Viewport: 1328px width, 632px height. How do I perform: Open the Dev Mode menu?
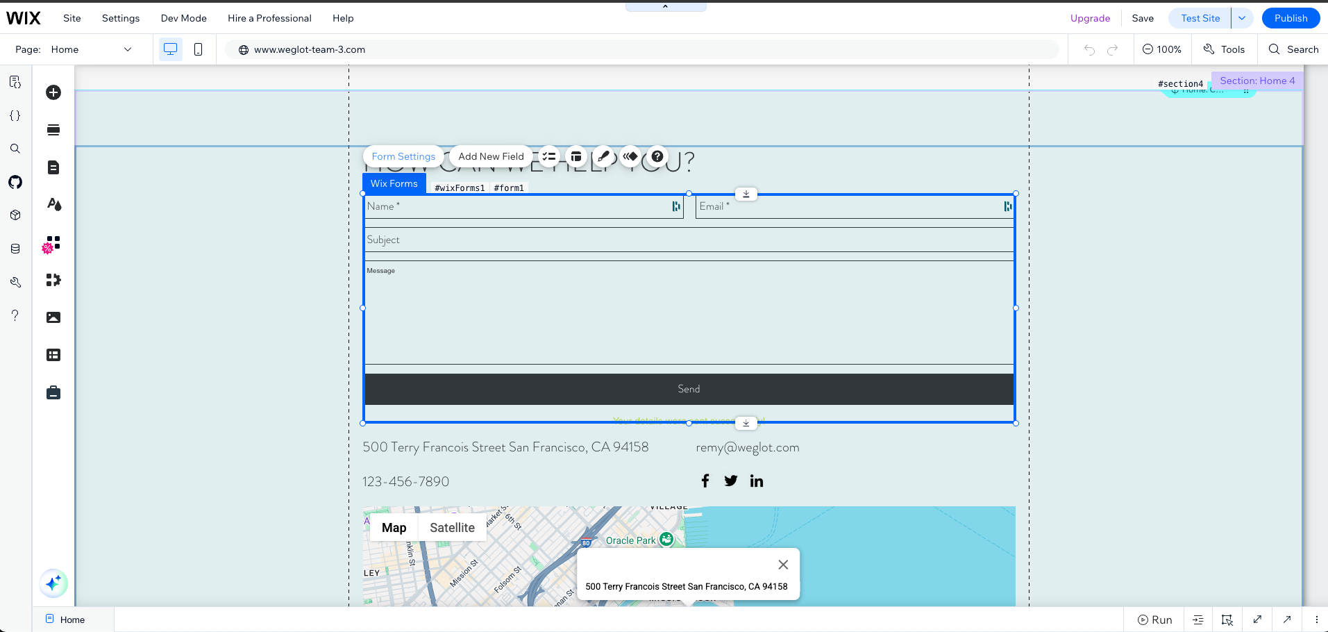click(183, 18)
